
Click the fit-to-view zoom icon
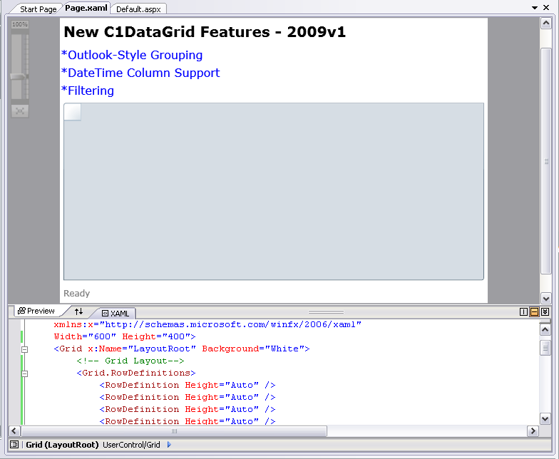click(20, 111)
